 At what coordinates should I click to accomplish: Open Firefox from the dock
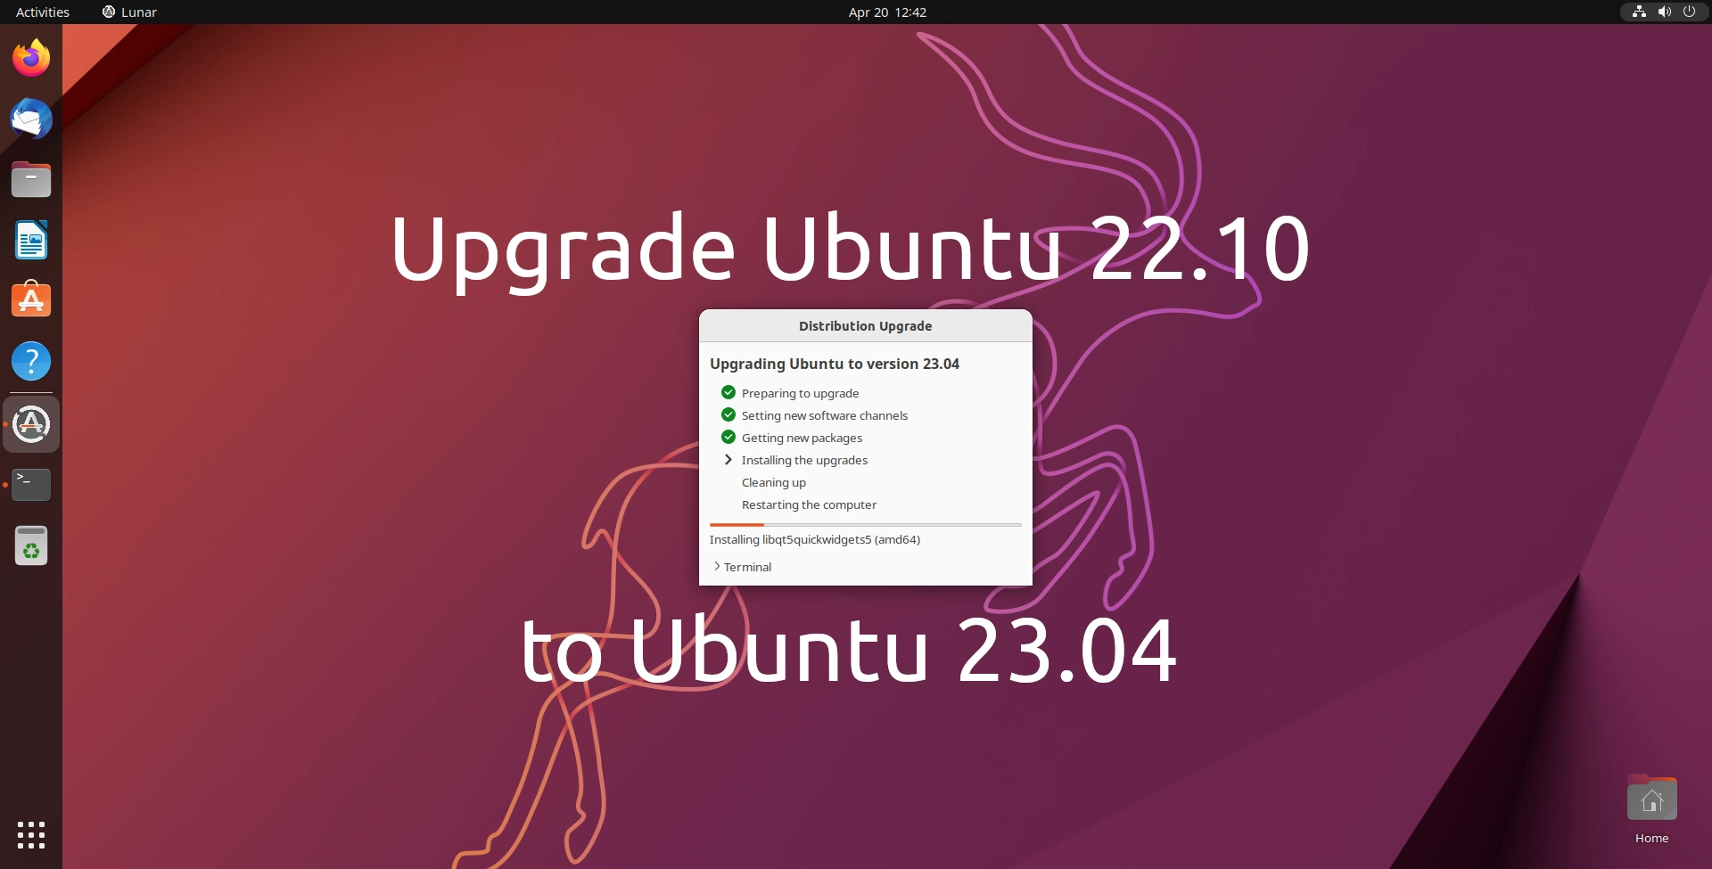click(x=31, y=57)
